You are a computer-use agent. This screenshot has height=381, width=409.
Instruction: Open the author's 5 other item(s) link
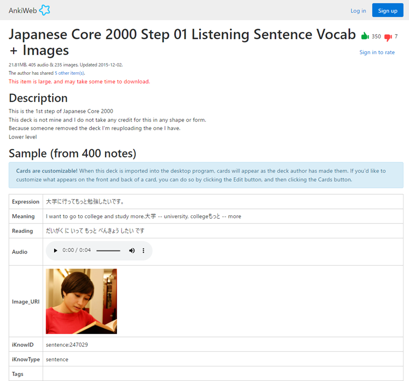[69, 73]
